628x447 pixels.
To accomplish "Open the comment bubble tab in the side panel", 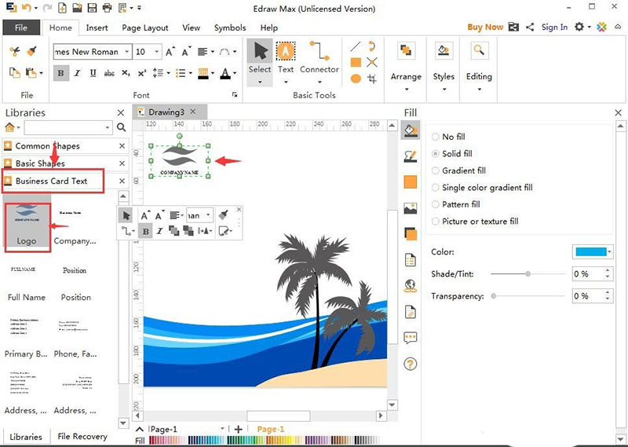I will click(x=411, y=338).
